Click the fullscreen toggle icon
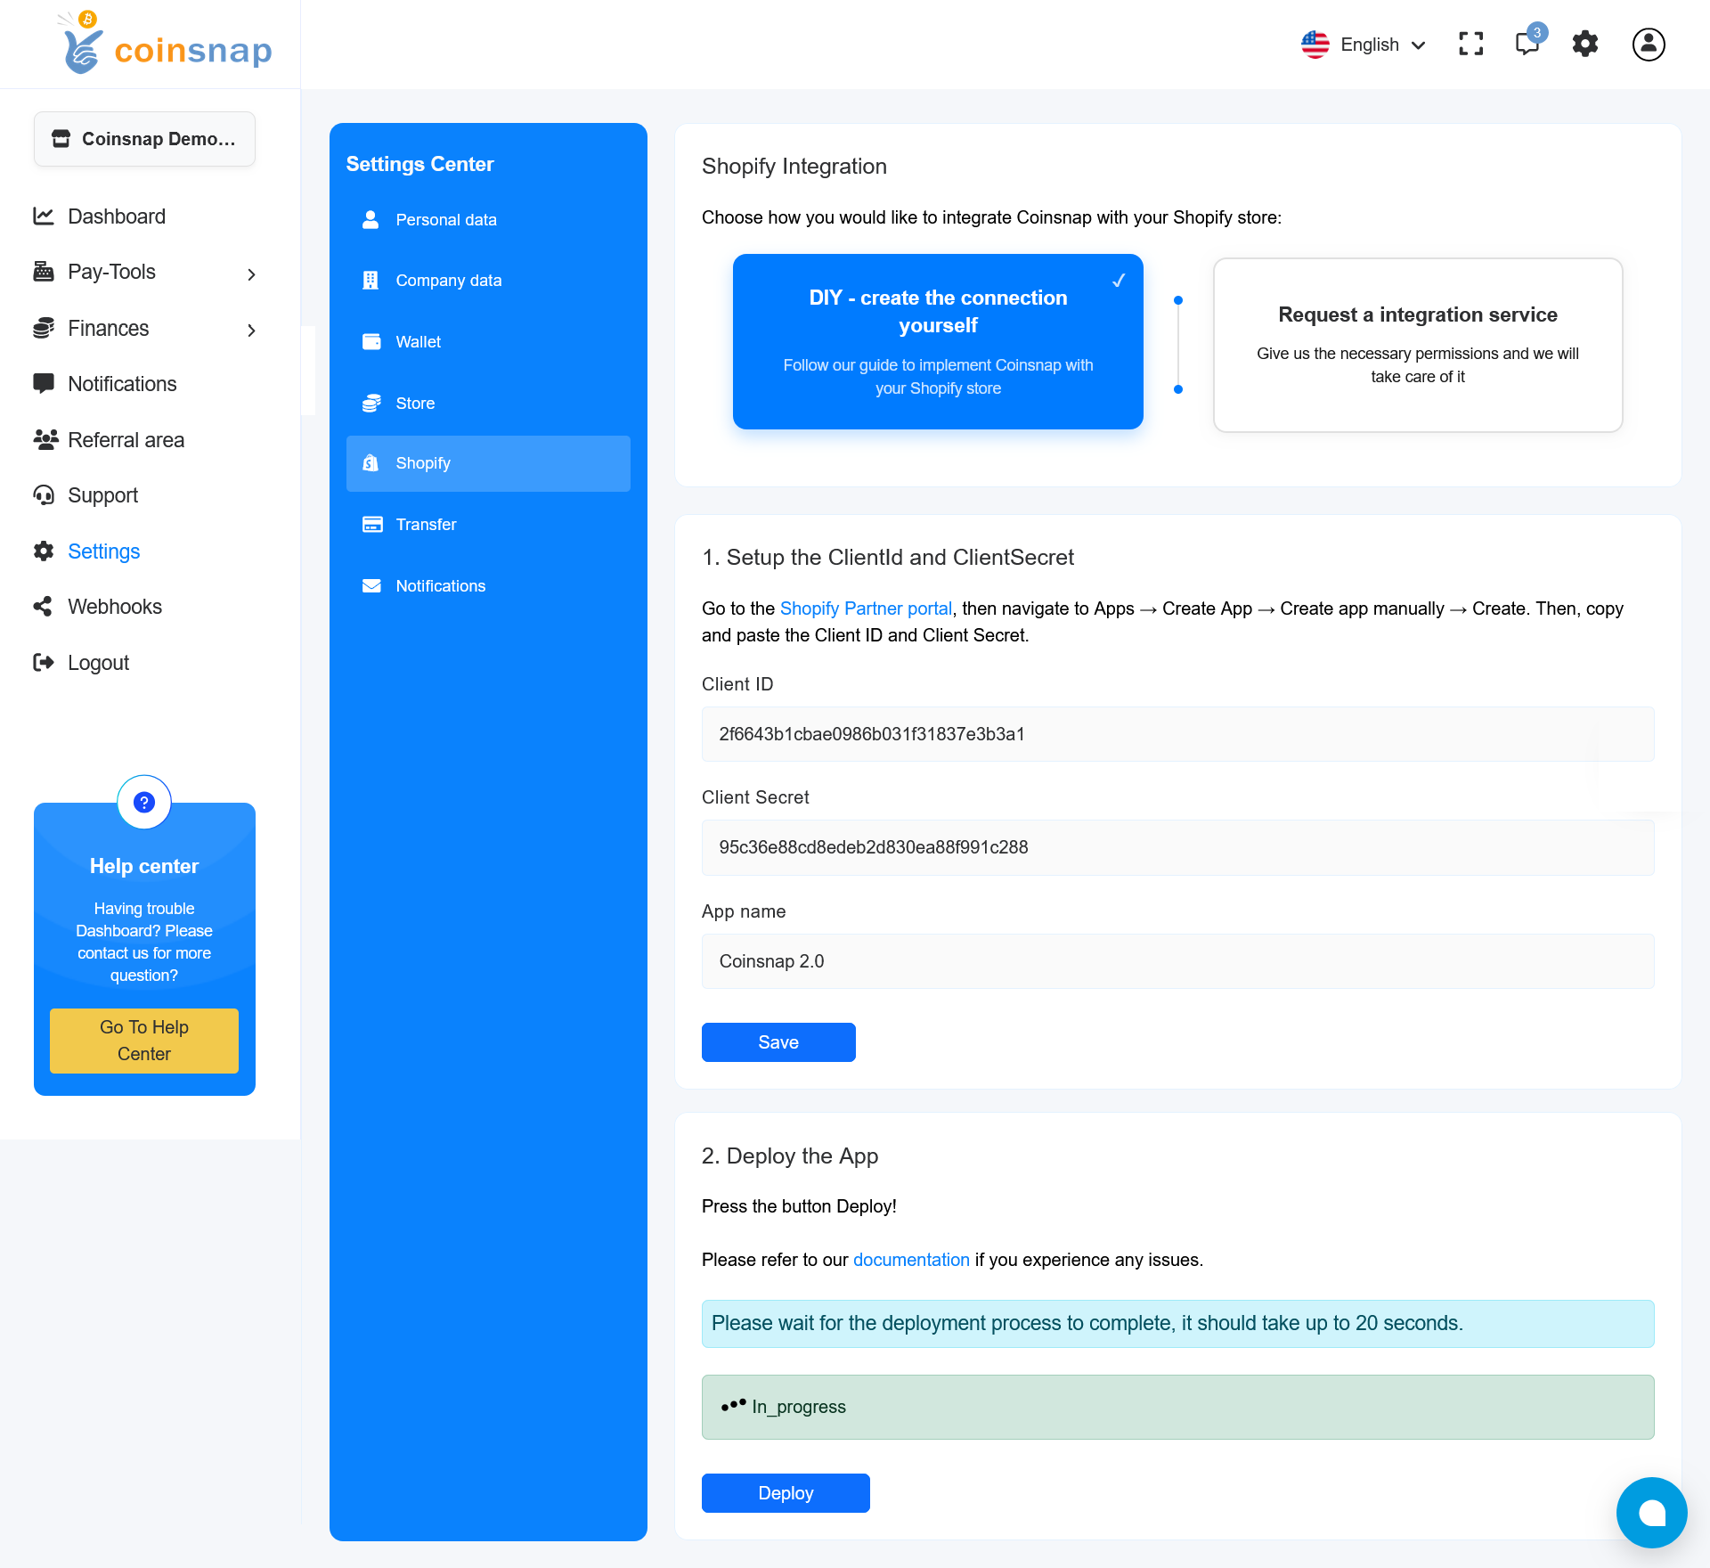Viewport: 1710px width, 1568px height. [x=1470, y=44]
